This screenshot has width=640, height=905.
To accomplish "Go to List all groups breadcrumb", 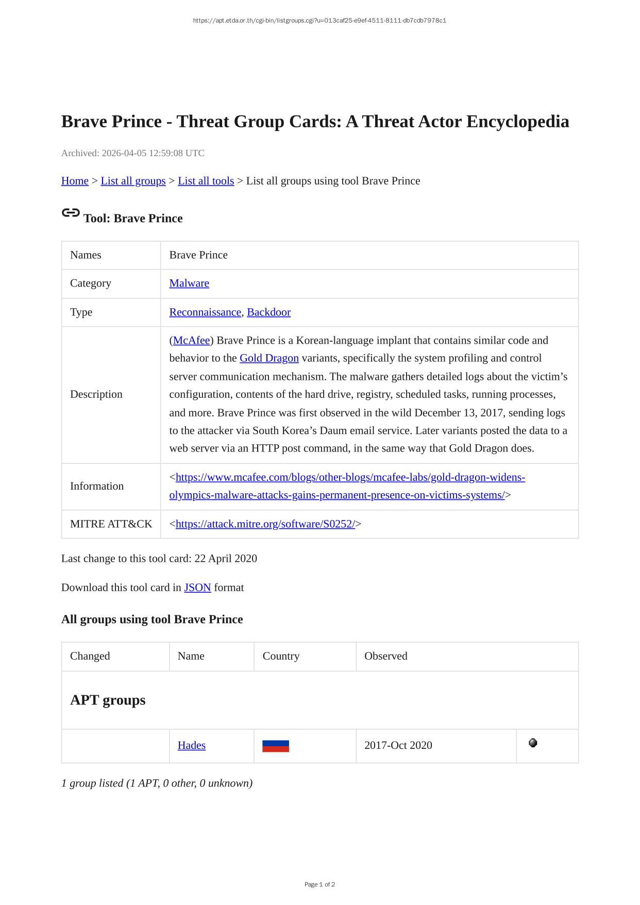I will [133, 181].
